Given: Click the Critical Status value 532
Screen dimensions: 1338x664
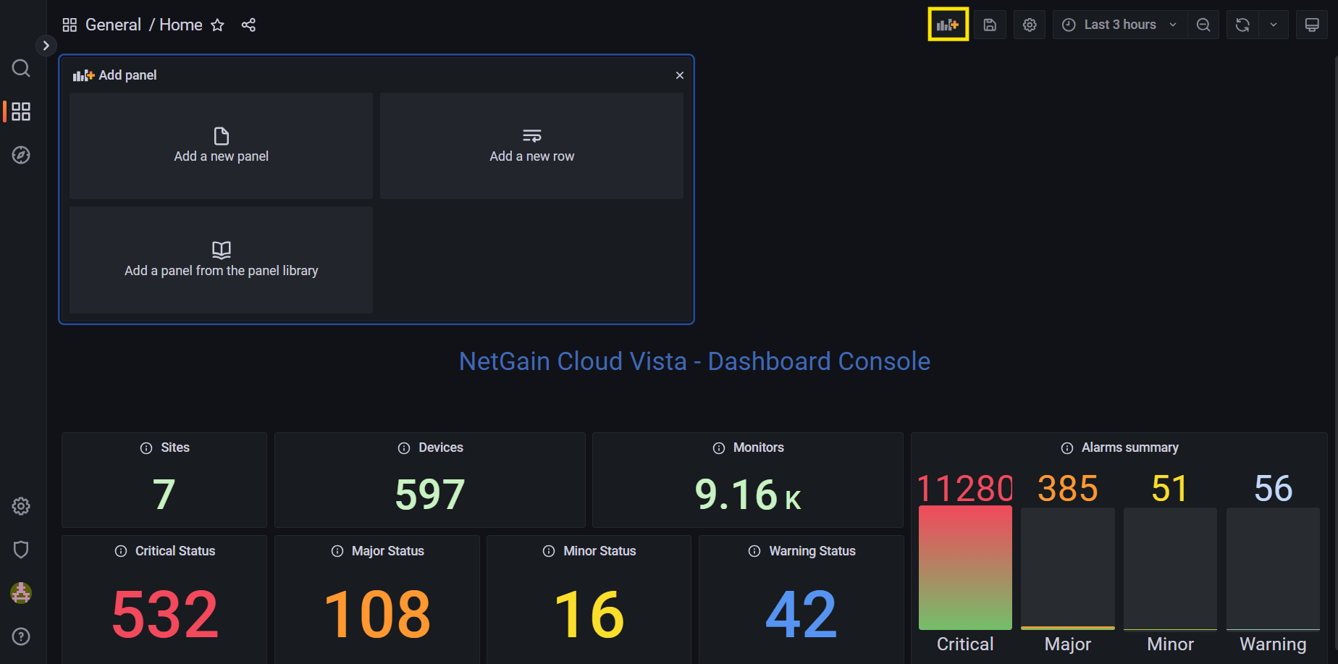Looking at the screenshot, I should 165,615.
